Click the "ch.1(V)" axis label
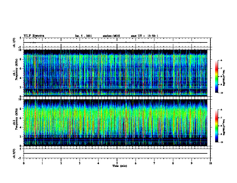 point(14,42)
